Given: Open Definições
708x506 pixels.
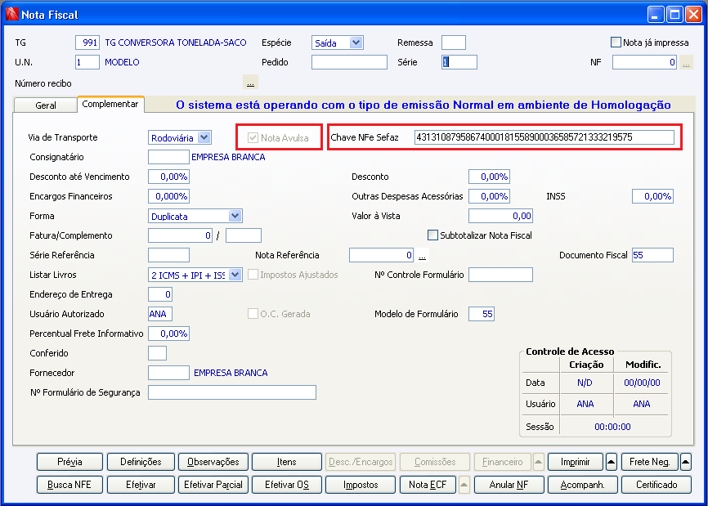Looking at the screenshot, I should pyautogui.click(x=141, y=462).
